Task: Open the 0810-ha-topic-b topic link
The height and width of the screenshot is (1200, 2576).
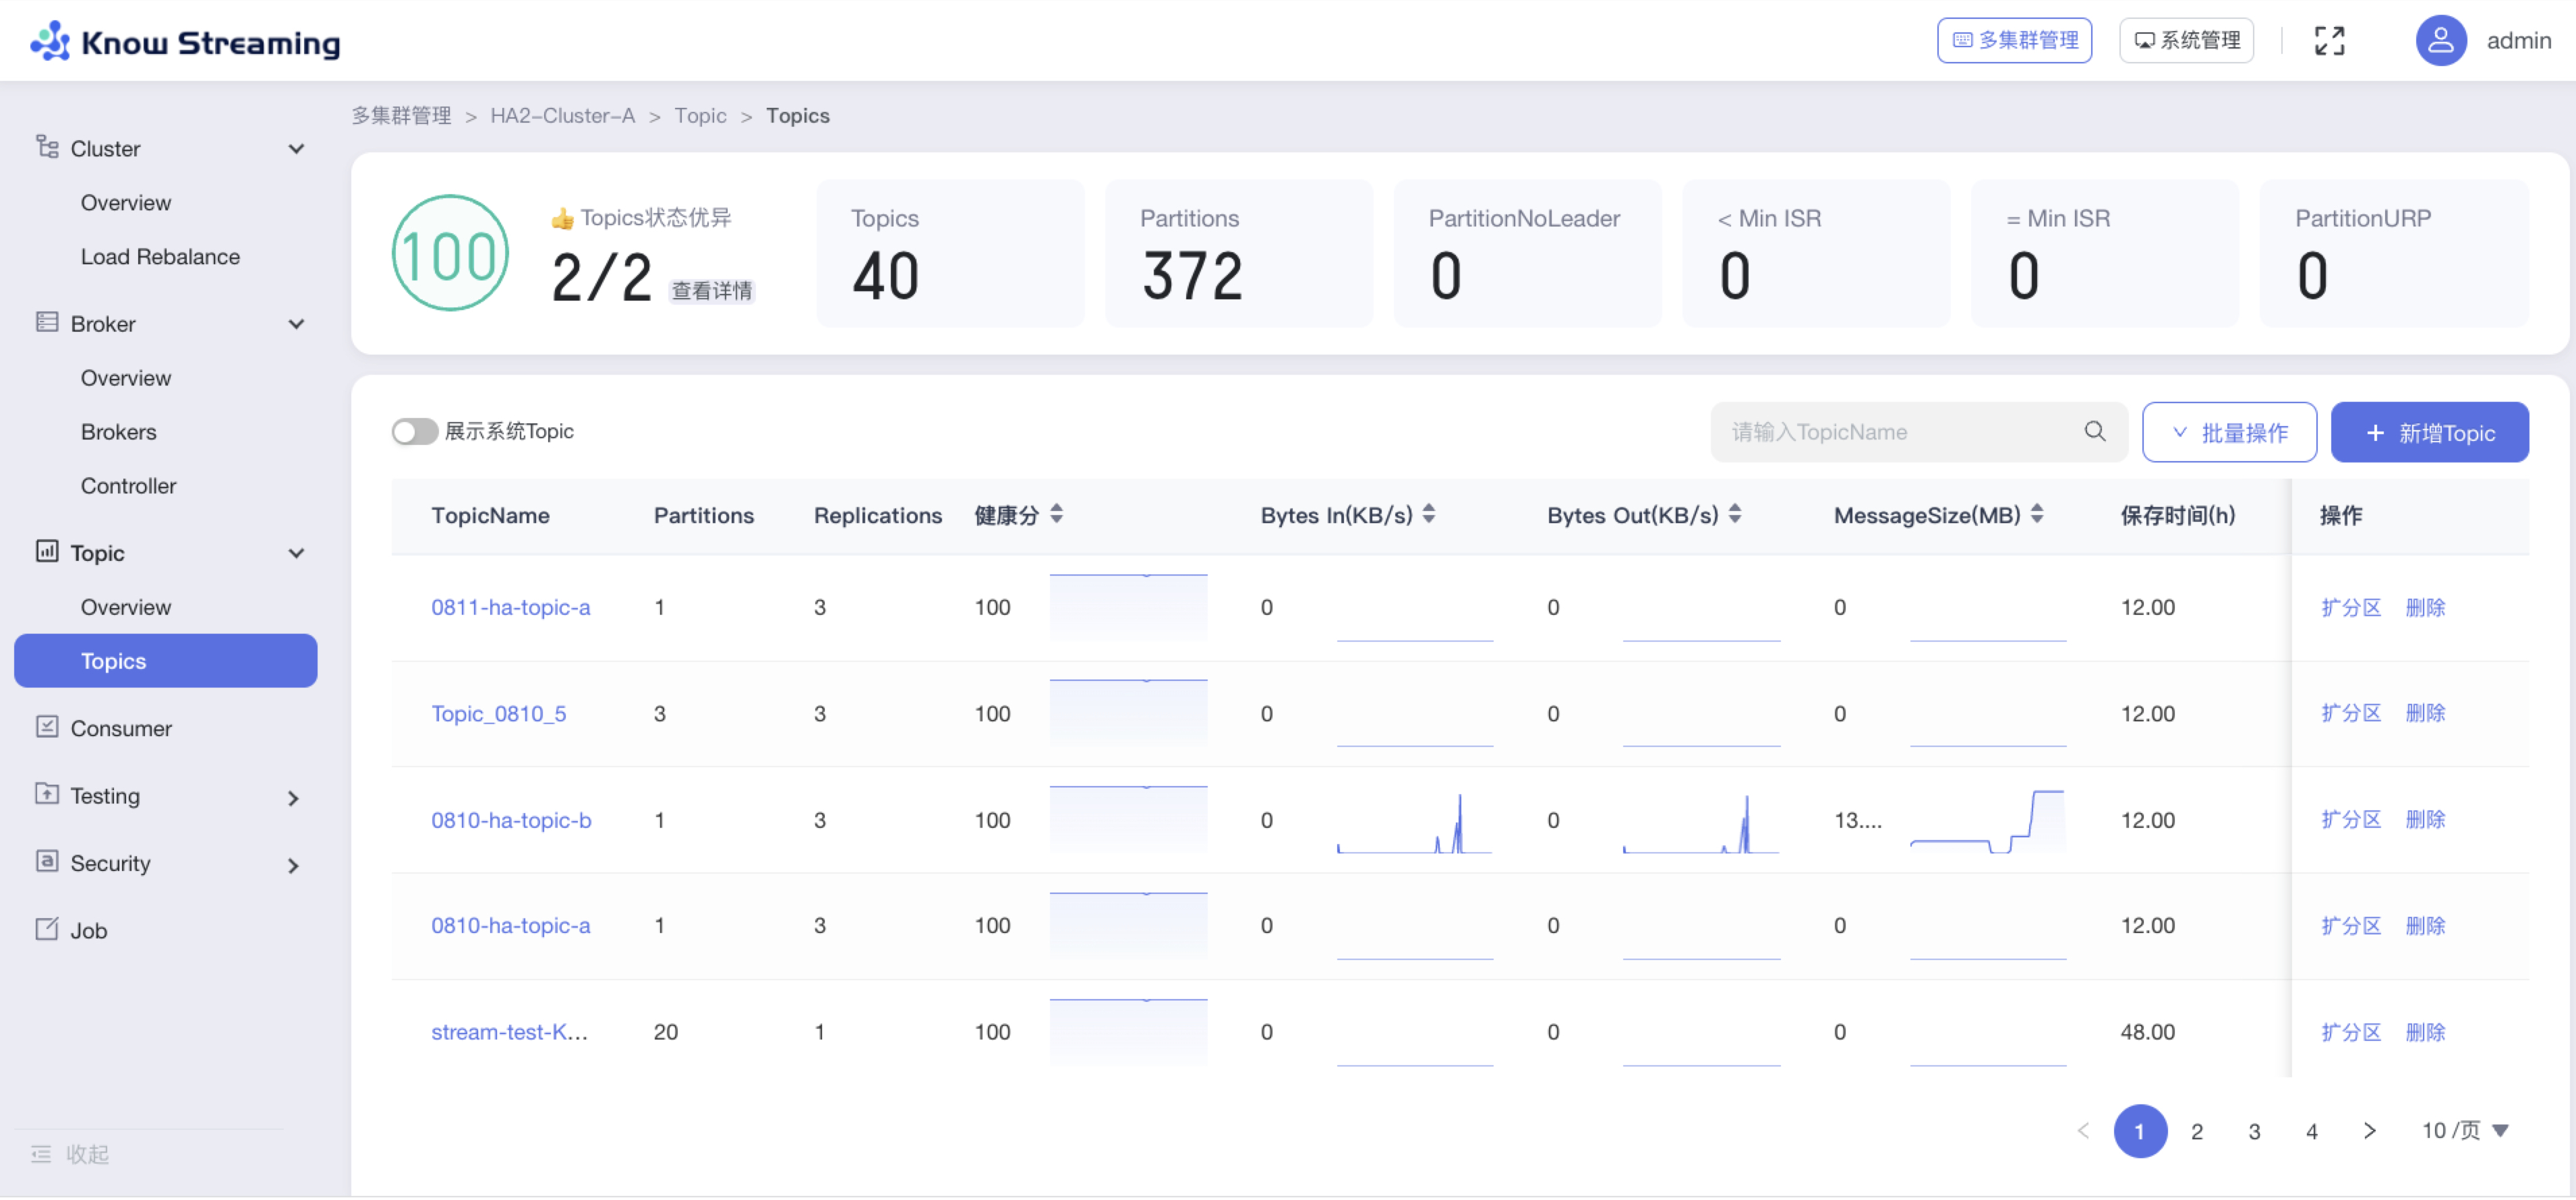Action: click(x=511, y=821)
